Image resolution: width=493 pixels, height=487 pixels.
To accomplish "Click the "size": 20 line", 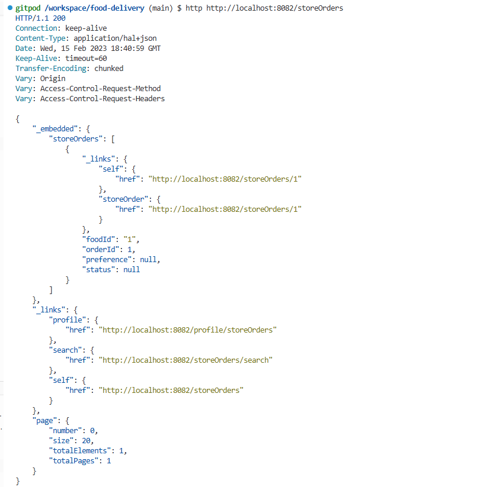I will 71,440.
